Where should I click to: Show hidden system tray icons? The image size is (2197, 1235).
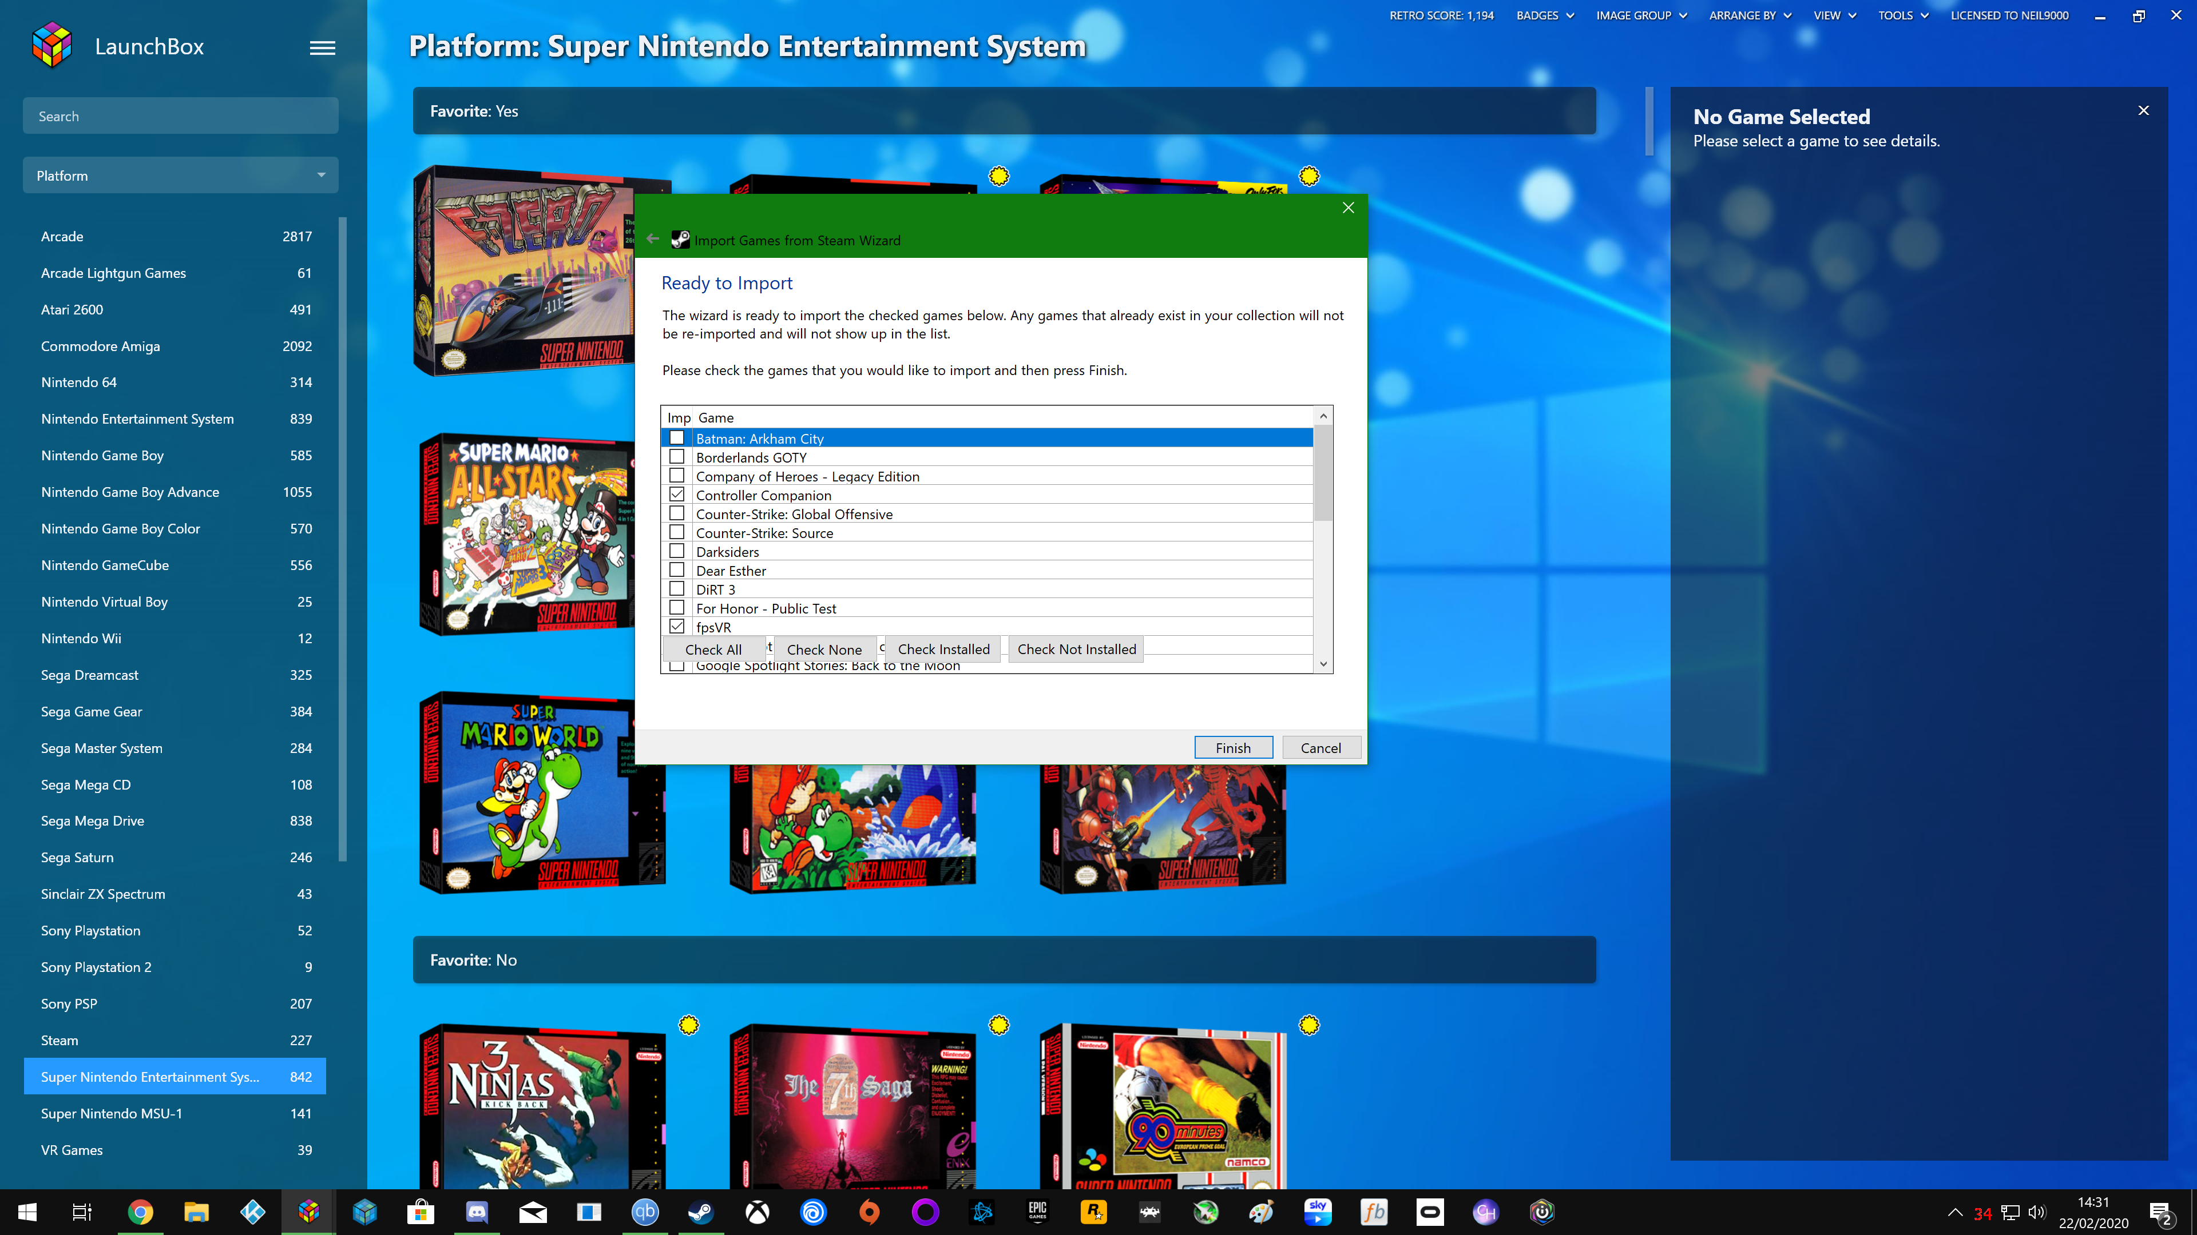click(1955, 1212)
